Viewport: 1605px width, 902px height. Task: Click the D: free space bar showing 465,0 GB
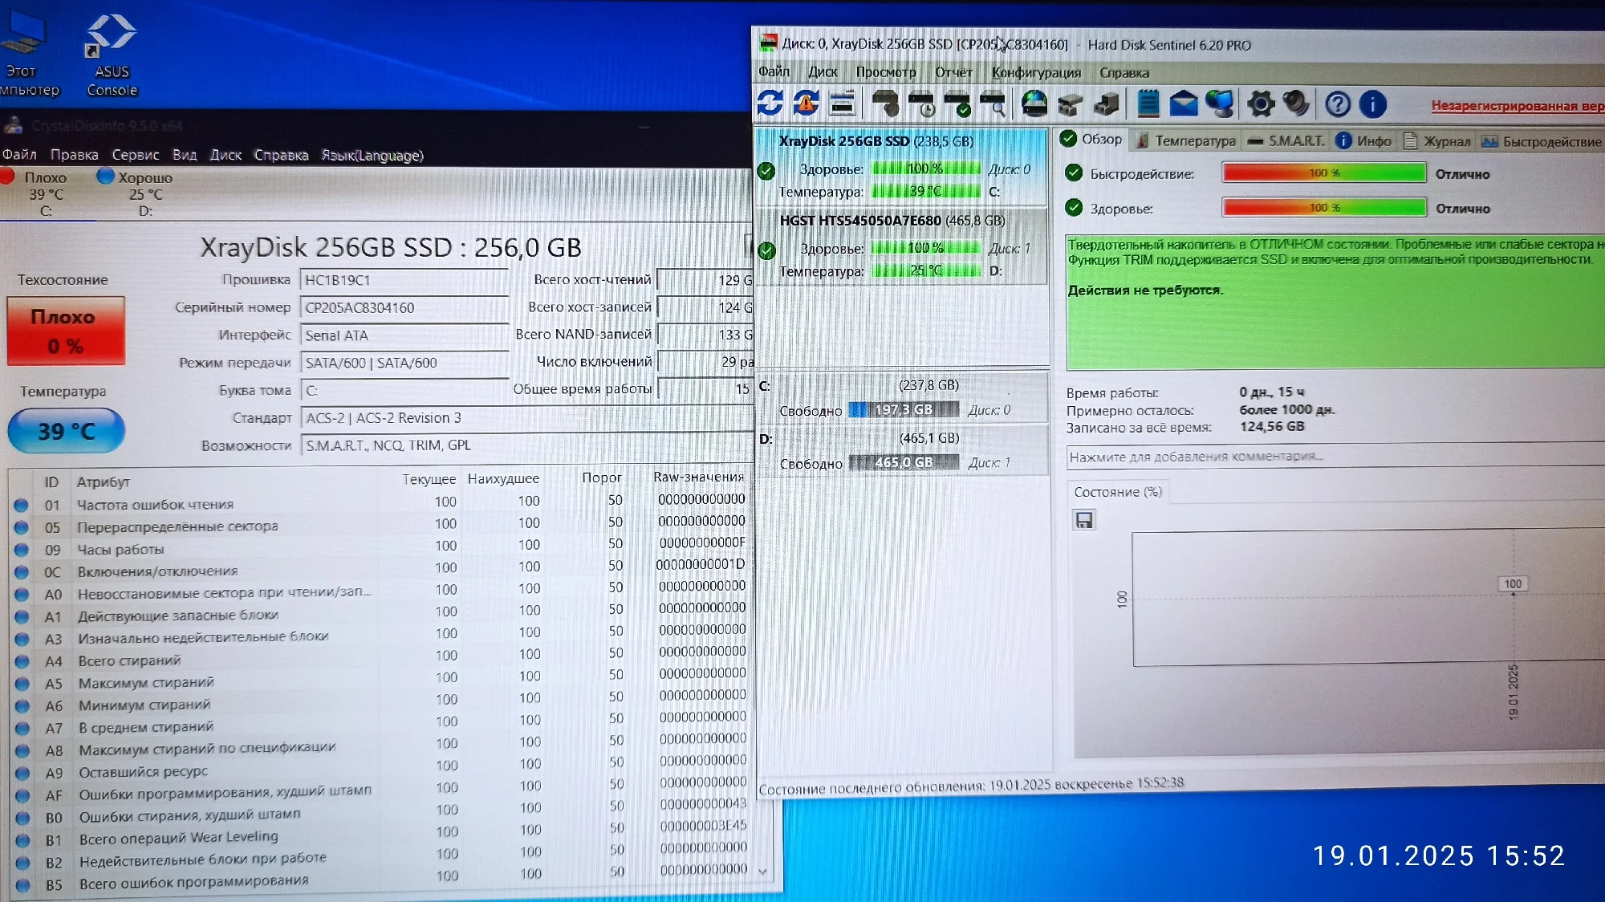click(904, 462)
